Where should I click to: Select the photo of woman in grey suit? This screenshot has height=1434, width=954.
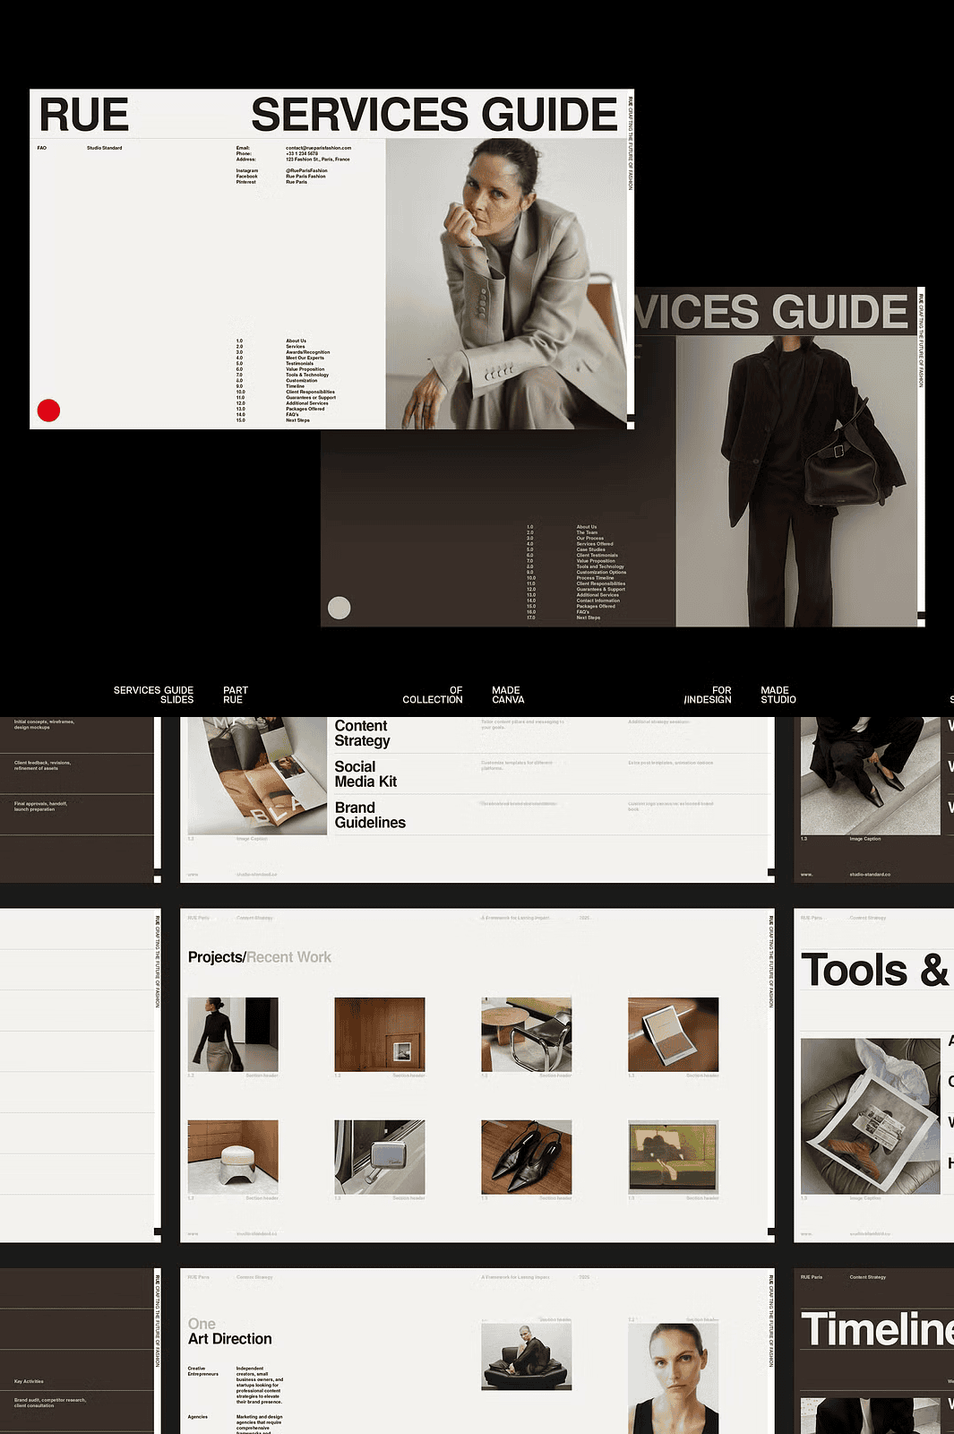506,284
